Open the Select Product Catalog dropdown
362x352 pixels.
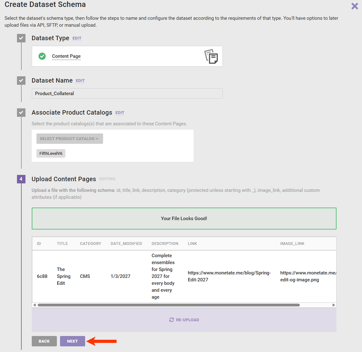pos(69,139)
